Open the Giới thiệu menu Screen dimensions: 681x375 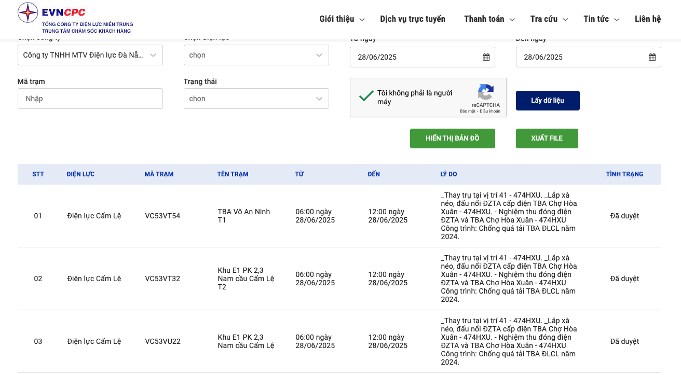tap(342, 19)
